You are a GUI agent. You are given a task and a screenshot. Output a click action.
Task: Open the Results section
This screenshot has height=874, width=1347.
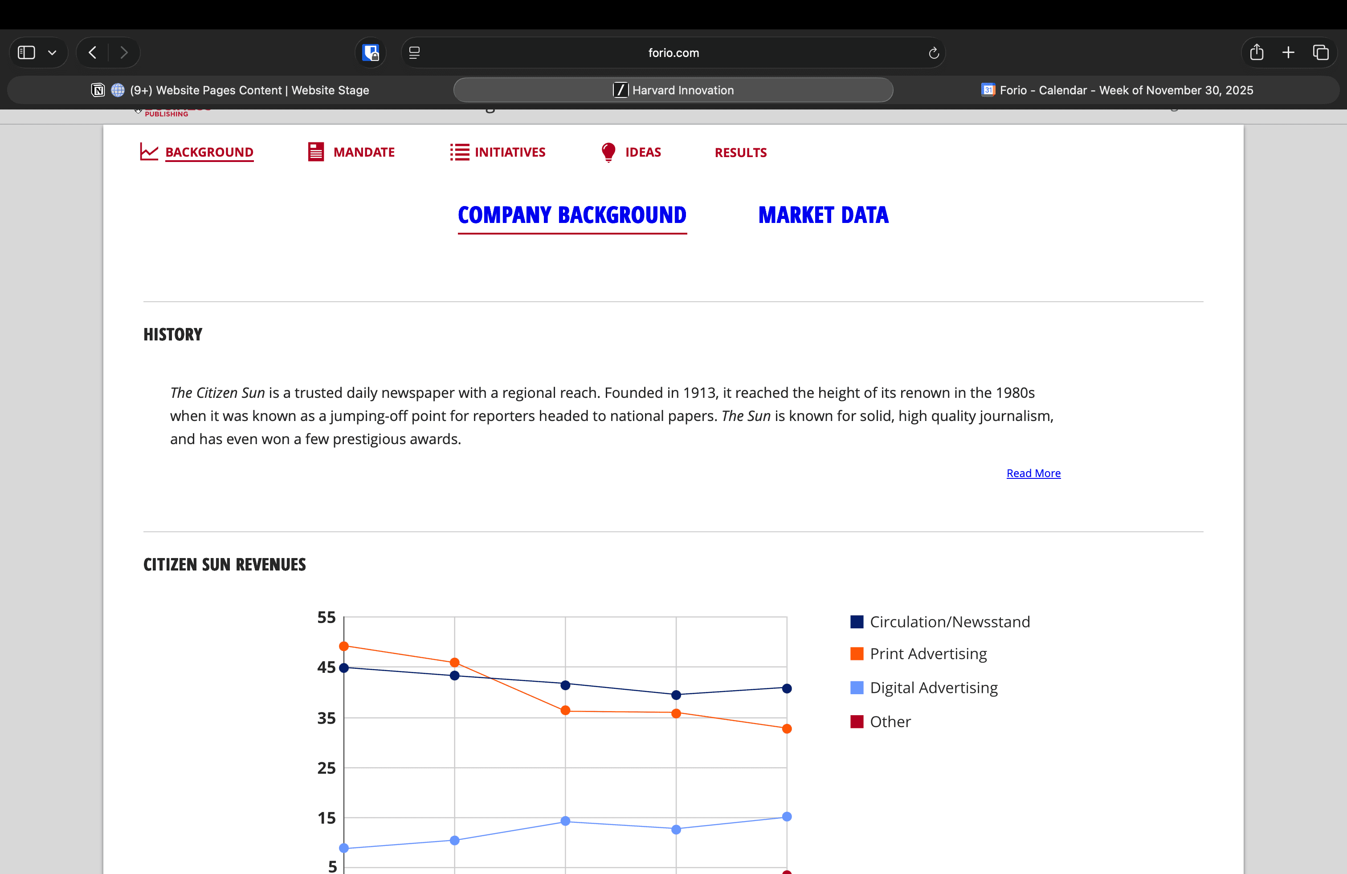tap(740, 153)
